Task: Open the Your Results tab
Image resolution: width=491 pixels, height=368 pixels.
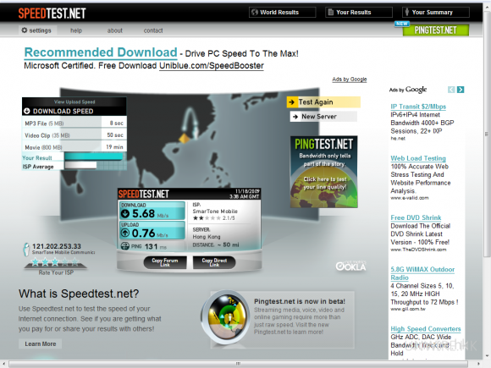Action: 359,12
